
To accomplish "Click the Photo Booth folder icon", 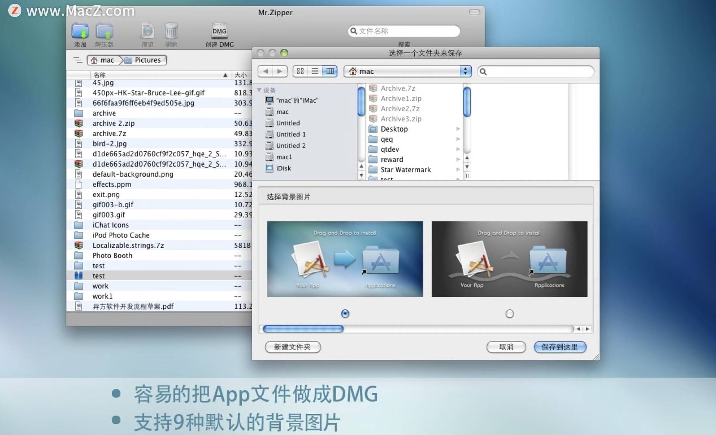I will coord(78,255).
